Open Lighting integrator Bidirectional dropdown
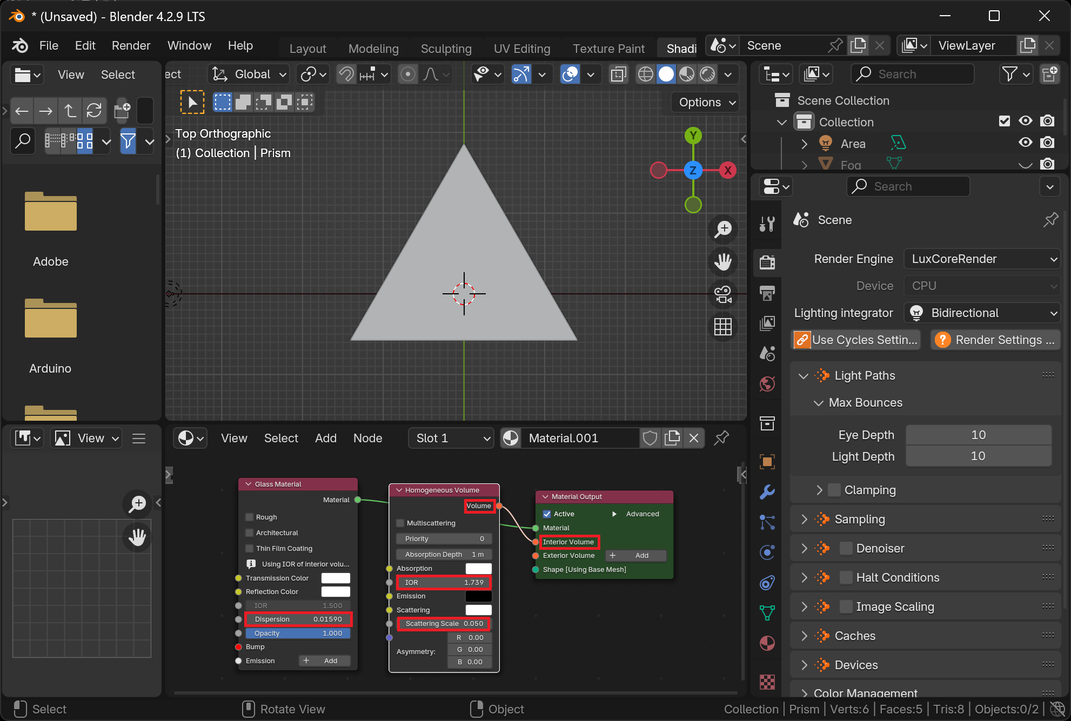The width and height of the screenshot is (1071, 721). tap(982, 313)
